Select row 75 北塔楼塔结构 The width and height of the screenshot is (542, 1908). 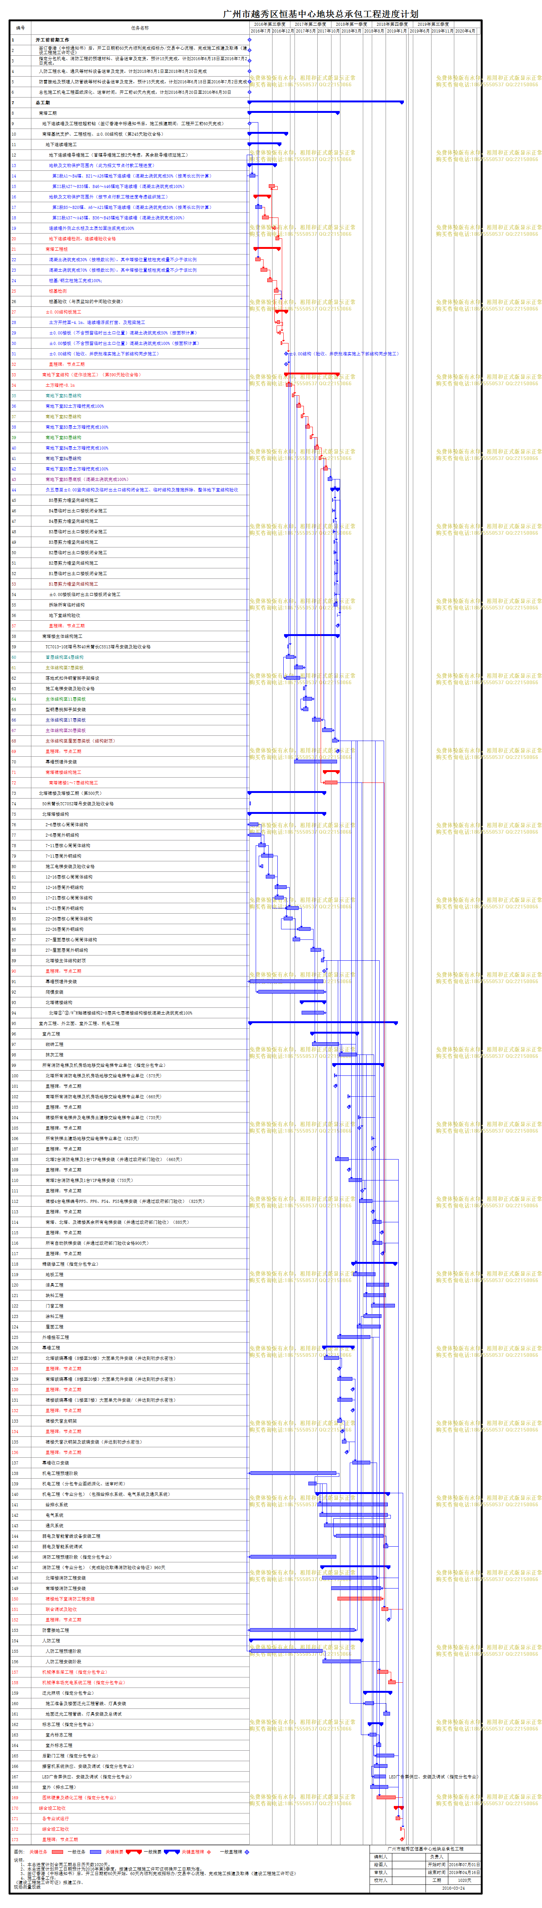pyautogui.click(x=130, y=814)
